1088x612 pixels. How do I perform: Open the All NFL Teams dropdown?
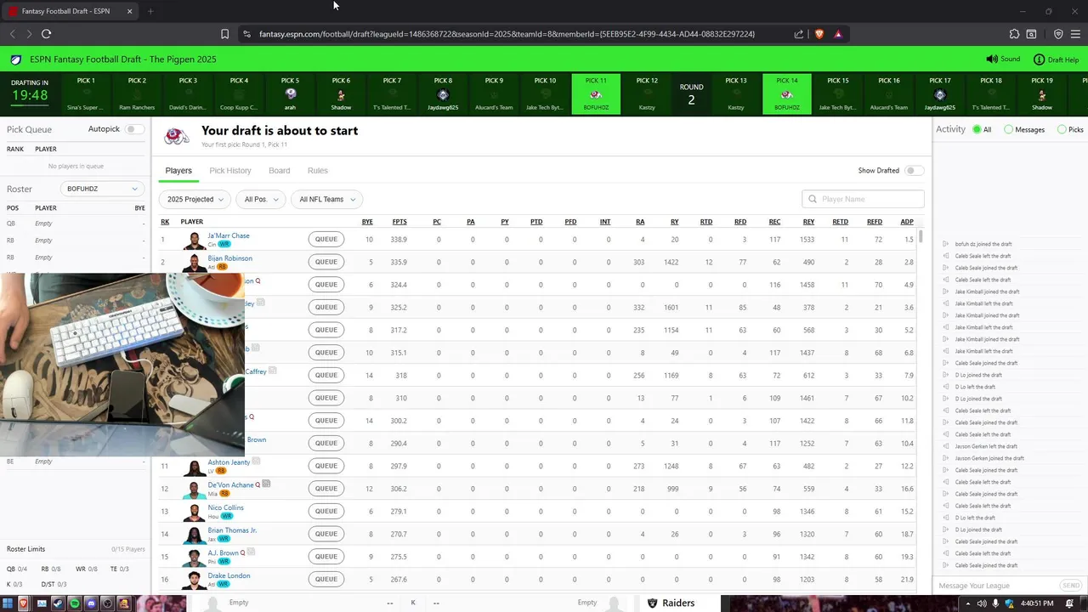(x=326, y=199)
